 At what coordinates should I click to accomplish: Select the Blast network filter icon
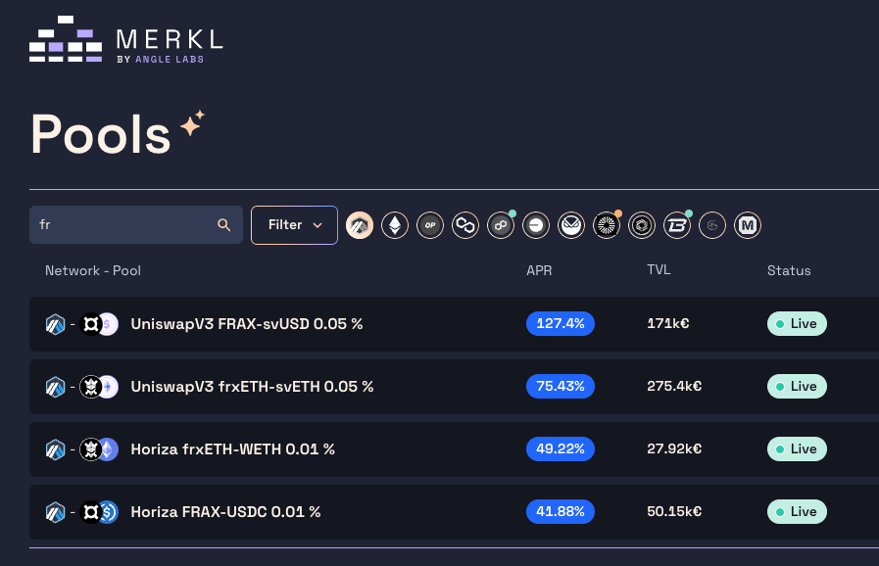pos(677,225)
